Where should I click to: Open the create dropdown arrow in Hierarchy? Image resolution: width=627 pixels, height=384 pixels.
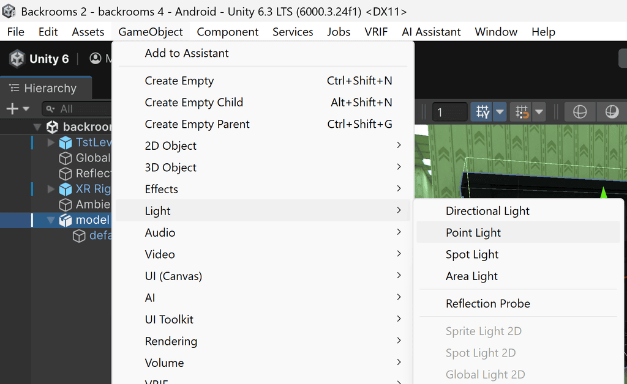pyautogui.click(x=26, y=109)
